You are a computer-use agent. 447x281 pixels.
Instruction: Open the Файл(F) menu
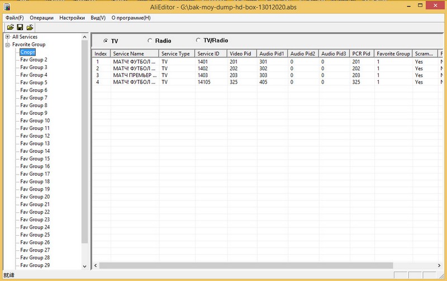[15, 18]
